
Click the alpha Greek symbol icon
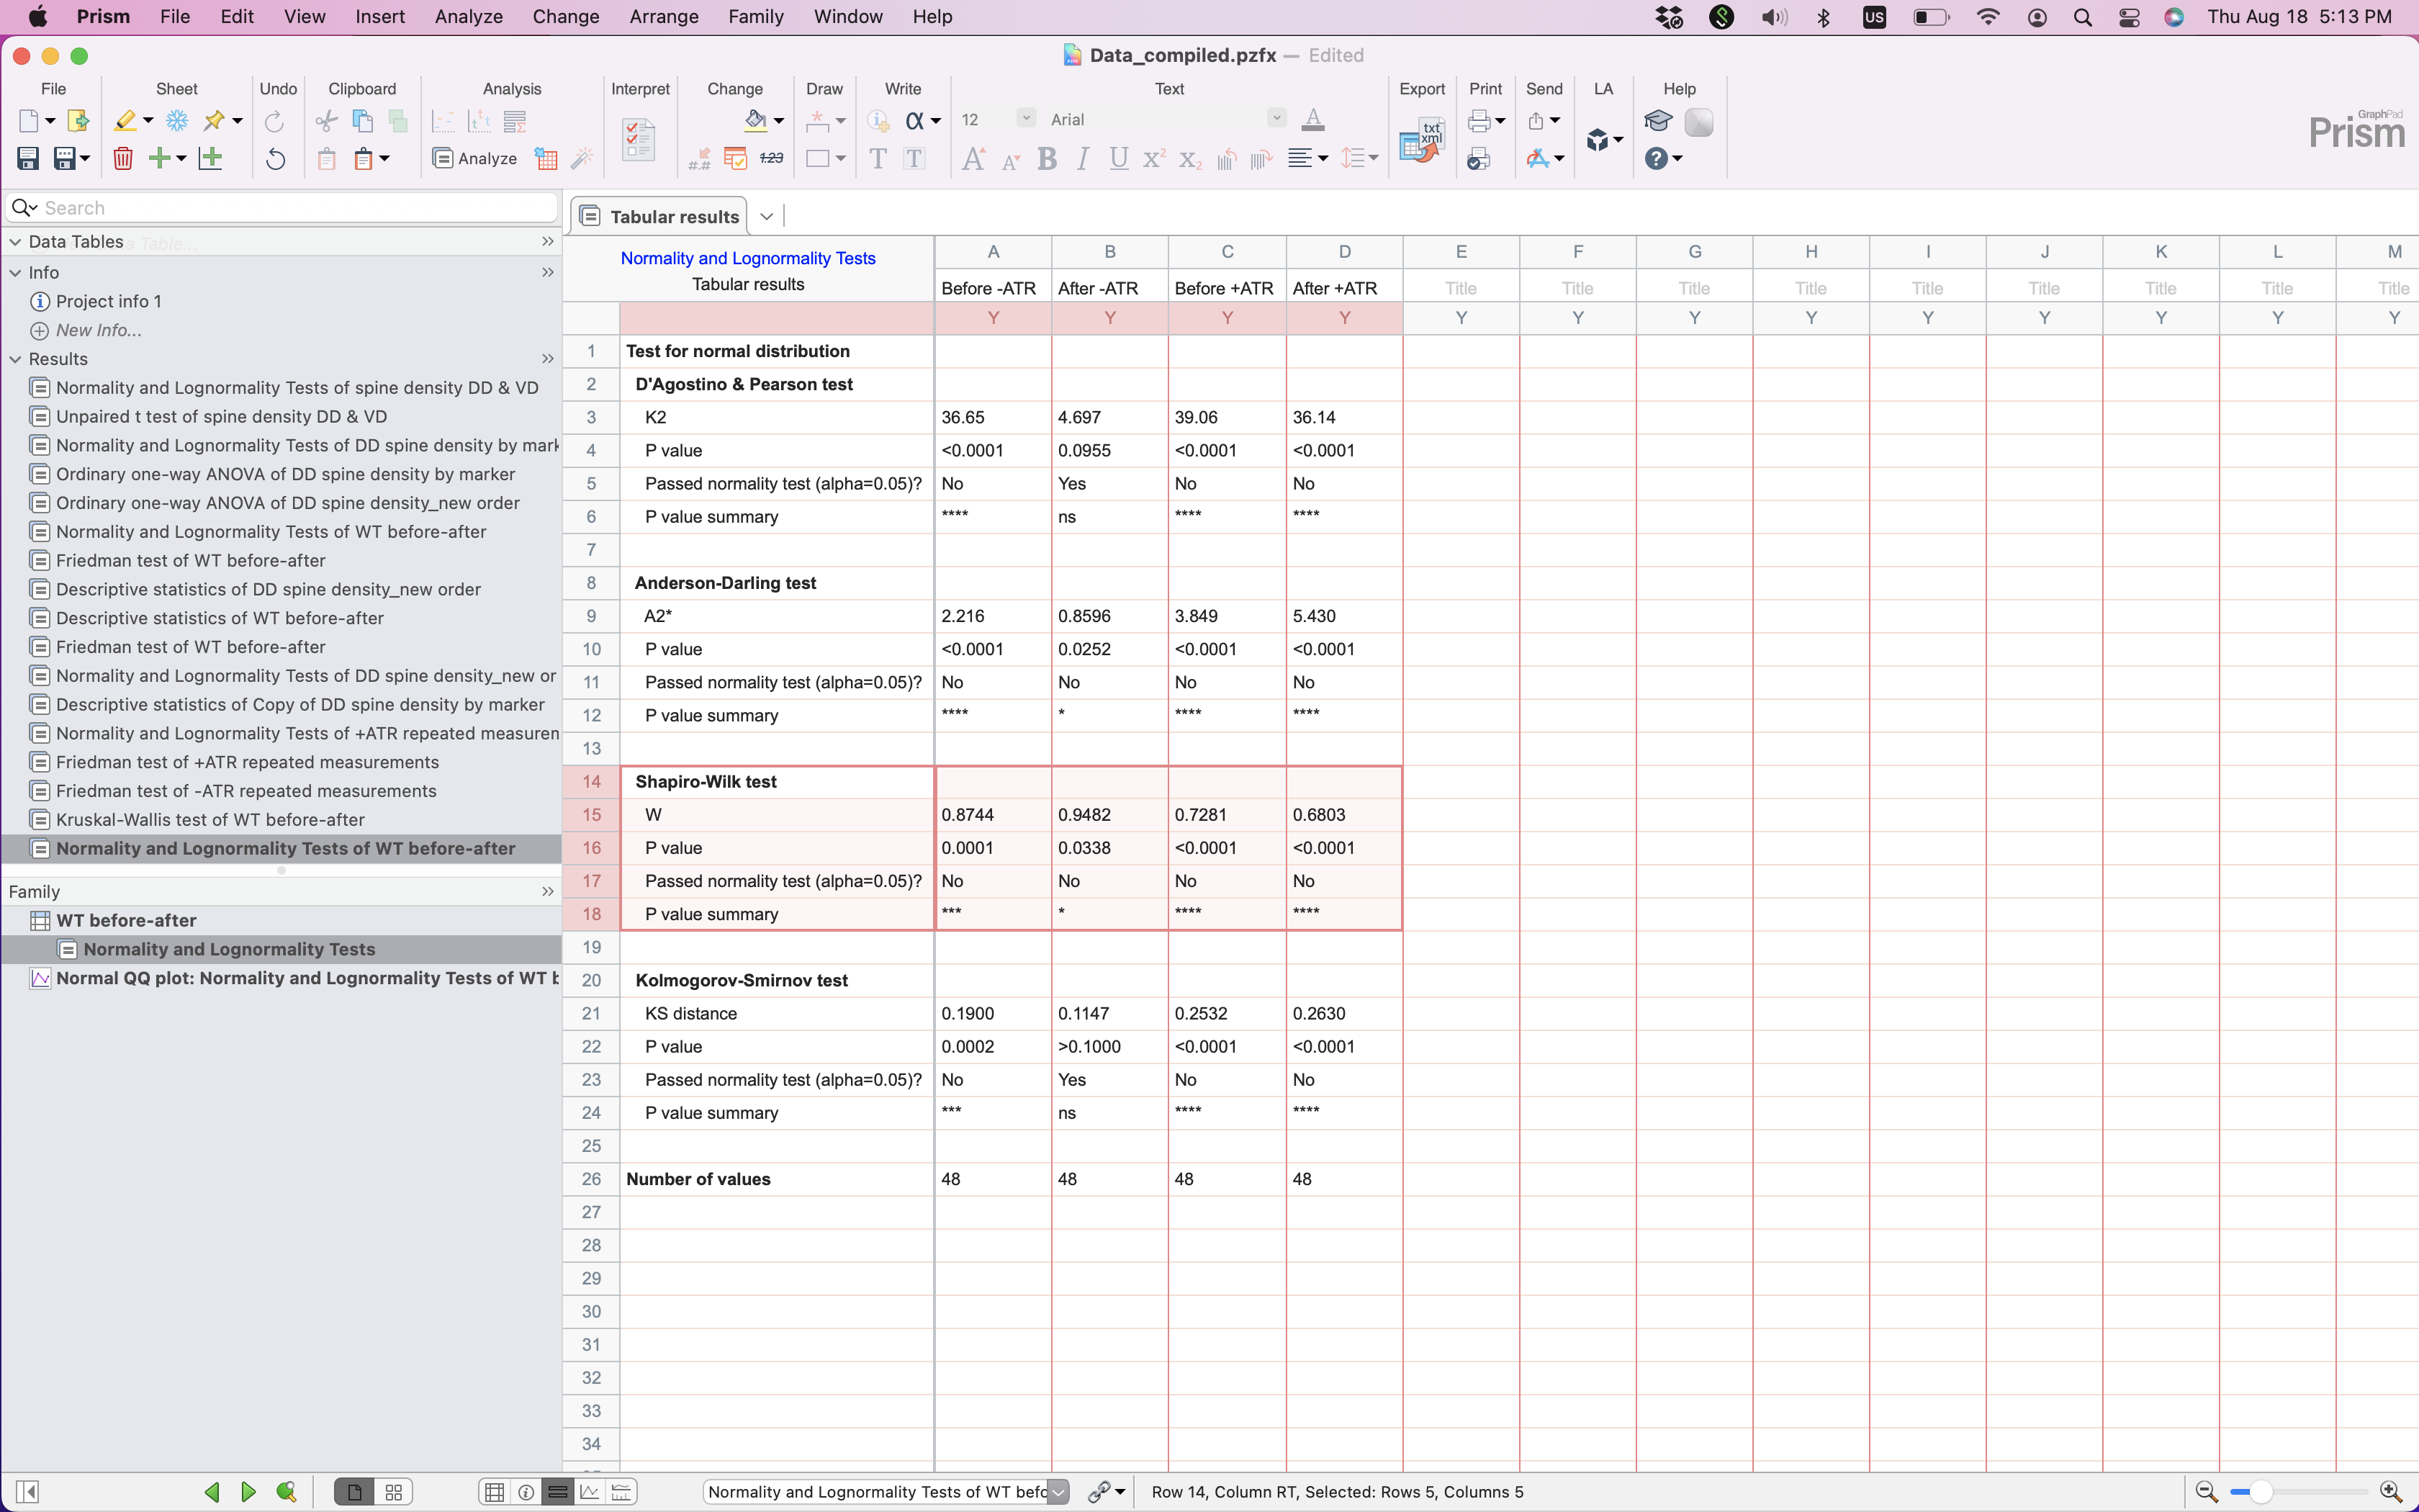coord(914,121)
